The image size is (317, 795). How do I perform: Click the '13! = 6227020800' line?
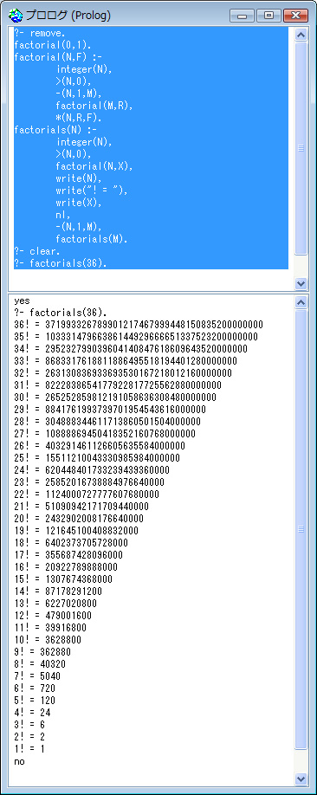pyautogui.click(x=56, y=604)
